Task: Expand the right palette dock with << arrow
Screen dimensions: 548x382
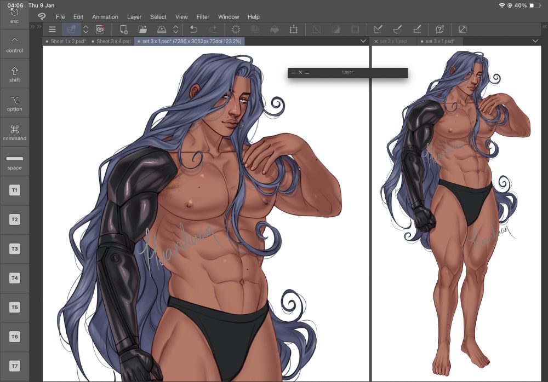Action: (x=545, y=26)
